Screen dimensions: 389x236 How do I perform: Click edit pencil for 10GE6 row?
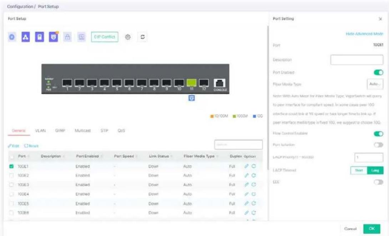(246, 213)
